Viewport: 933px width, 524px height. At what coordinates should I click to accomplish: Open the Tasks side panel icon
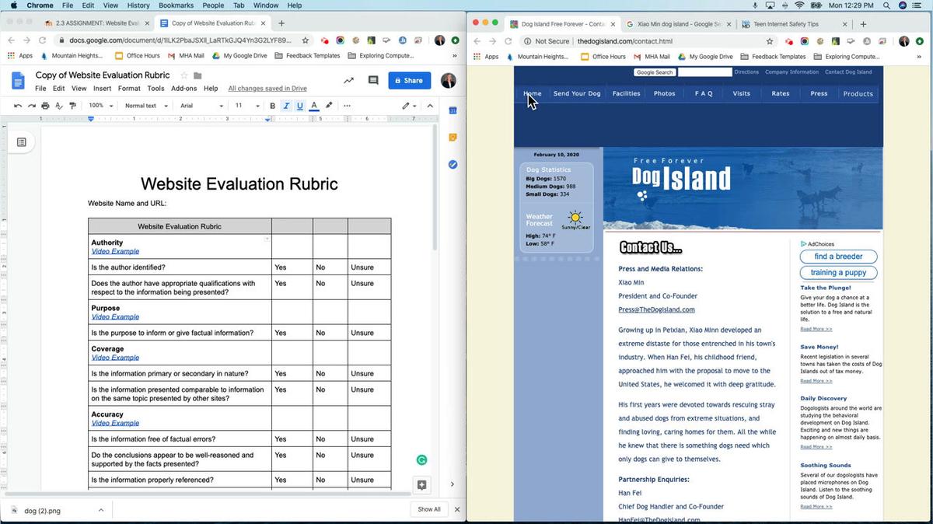(x=453, y=164)
